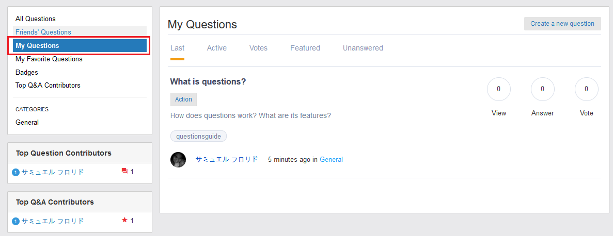Open the 'What is questions?' title
Screen dimensions: 613x236
coord(208,81)
